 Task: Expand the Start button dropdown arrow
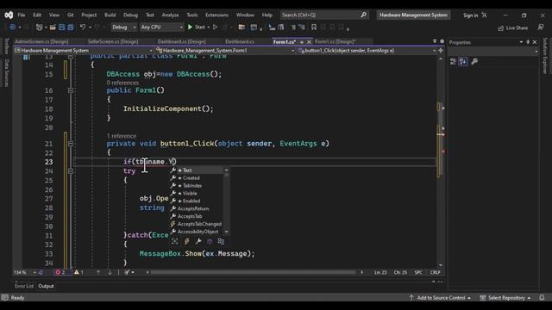(209, 27)
